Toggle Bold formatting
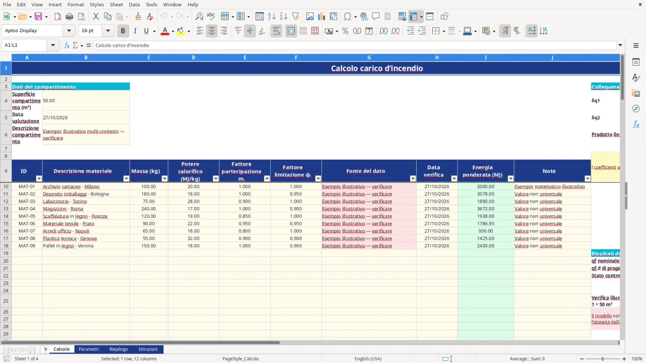This screenshot has height=363, width=646. 123,31
